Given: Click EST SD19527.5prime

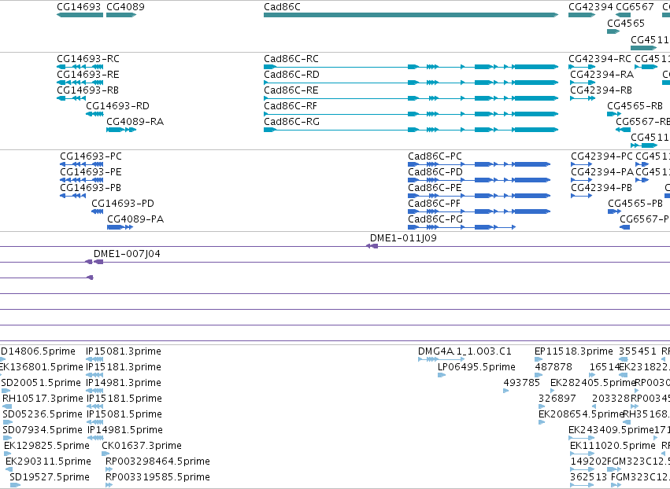Looking at the screenshot, I should point(50,477).
